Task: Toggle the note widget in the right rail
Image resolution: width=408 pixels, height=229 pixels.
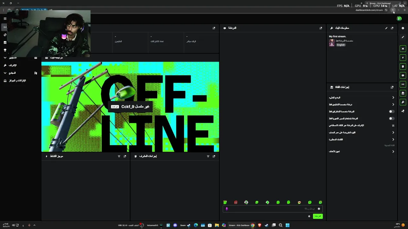Action: [x=403, y=66]
